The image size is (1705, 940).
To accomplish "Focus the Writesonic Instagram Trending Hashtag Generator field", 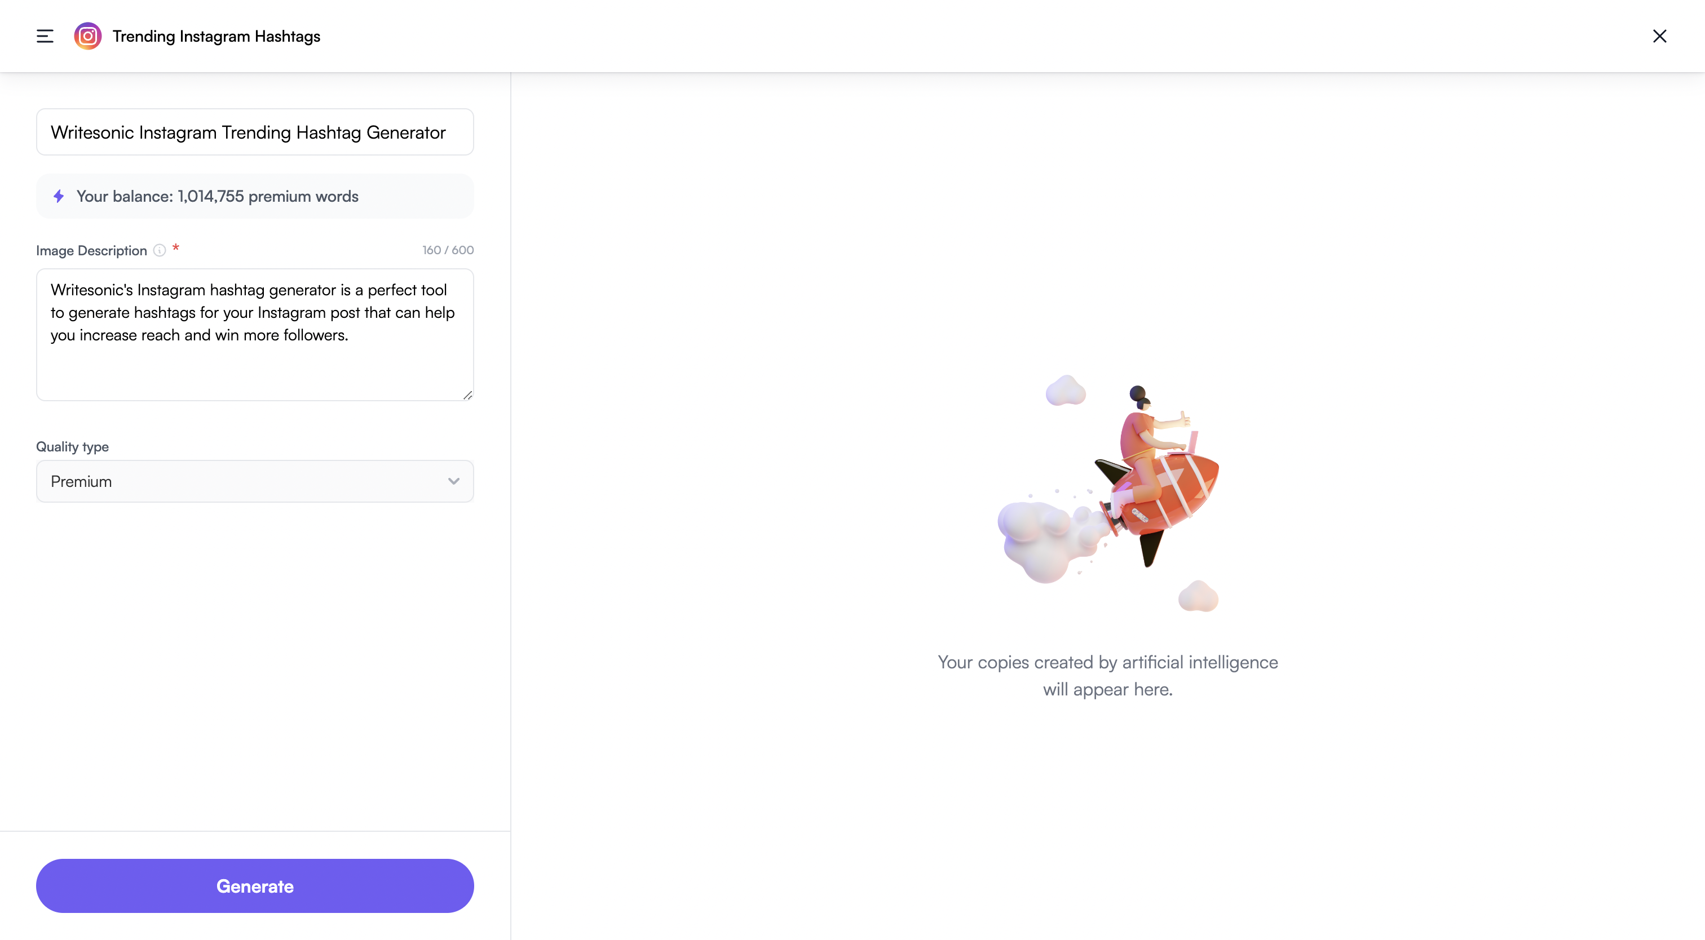I will [255, 132].
